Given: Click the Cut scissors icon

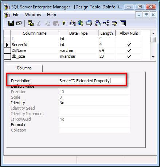Looking at the screenshot, I should tap(39, 23).
